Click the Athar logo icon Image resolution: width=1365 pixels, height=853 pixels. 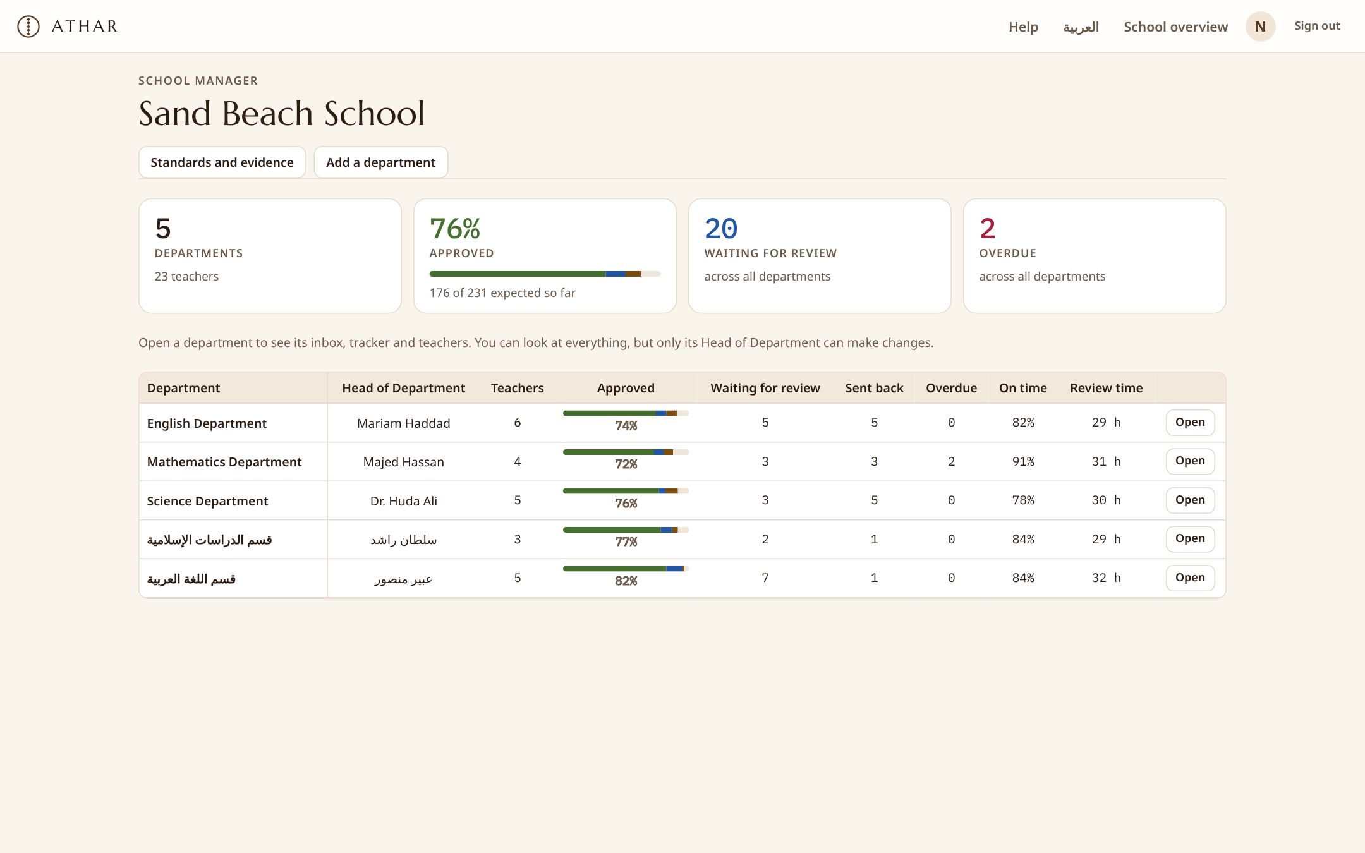point(28,27)
